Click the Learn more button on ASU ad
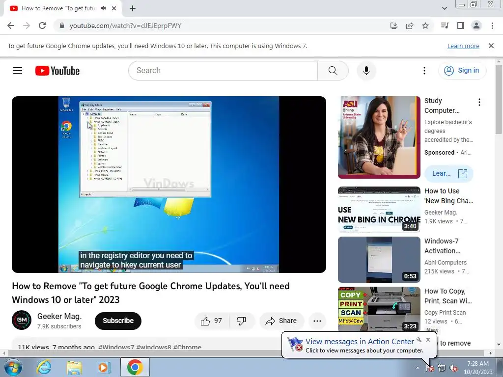503x377 pixels. 449,173
